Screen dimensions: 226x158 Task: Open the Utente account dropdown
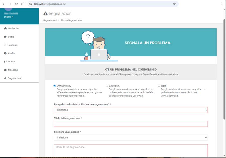tap(9, 17)
